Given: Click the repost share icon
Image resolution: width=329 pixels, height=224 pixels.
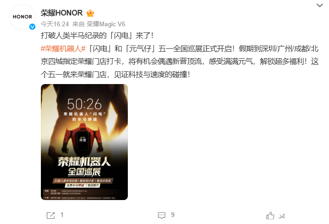Looking at the screenshot, I should point(51,216).
